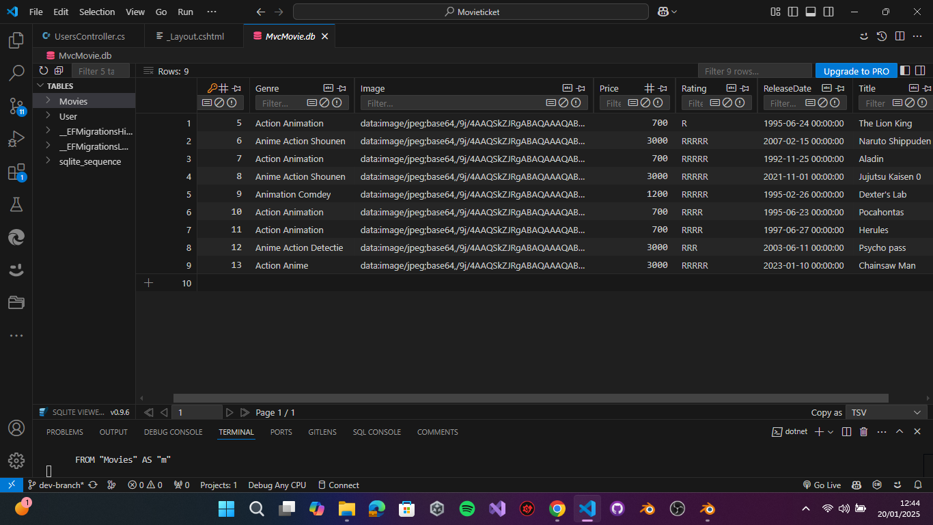Click the Copilot icon in title bar

[663, 12]
